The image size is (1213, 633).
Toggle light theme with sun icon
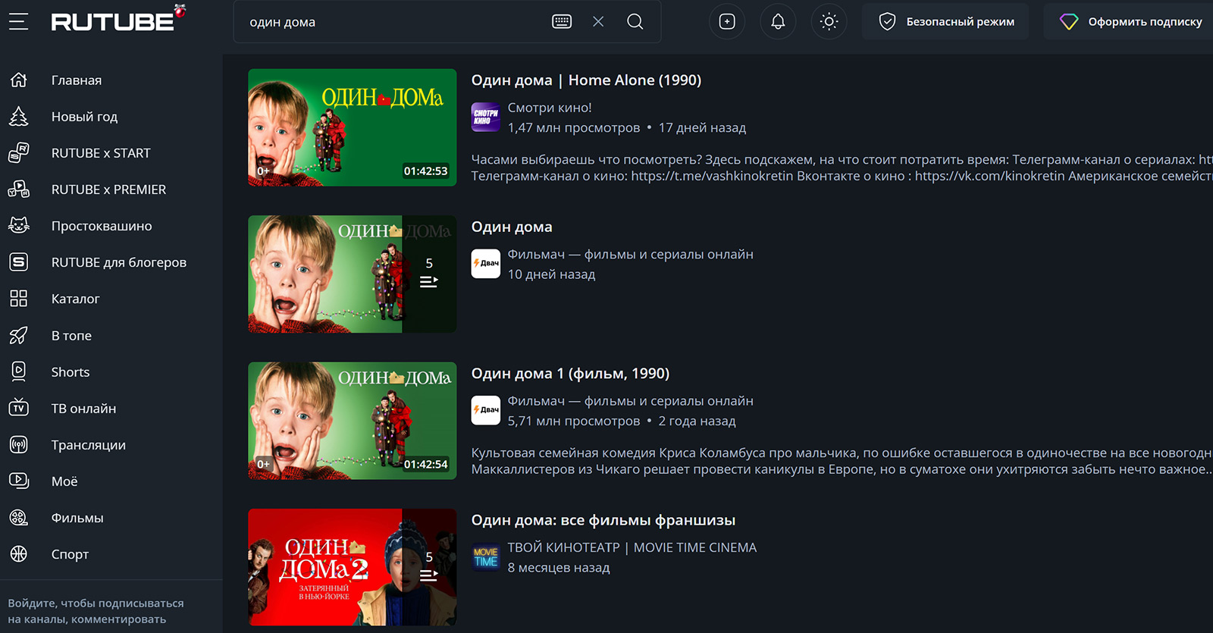[829, 21]
